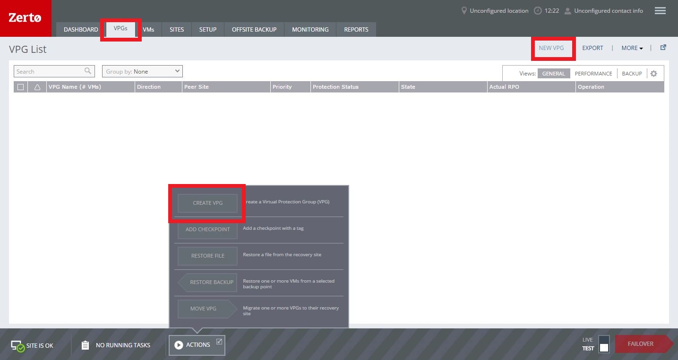Click RESTORE FILE action button

208,256
